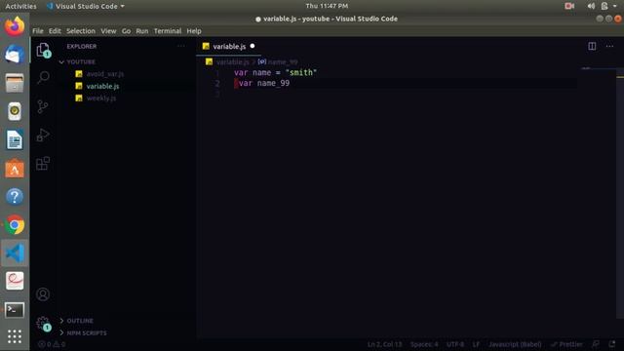Open the Run and Debug view
624x351 pixels.
43,135
